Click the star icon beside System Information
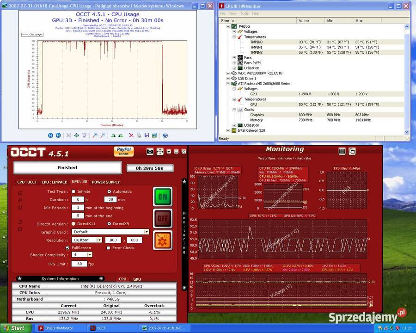 [x=19, y=278]
